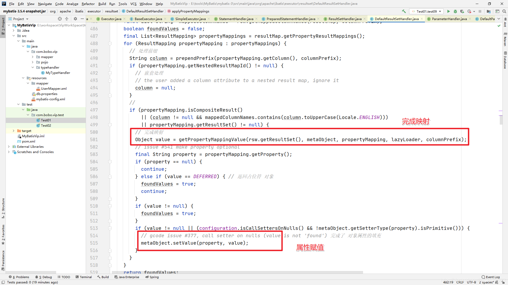This screenshot has height=285, width=508.
Task: Click the Project panel settings gear
Action: (x=75, y=19)
